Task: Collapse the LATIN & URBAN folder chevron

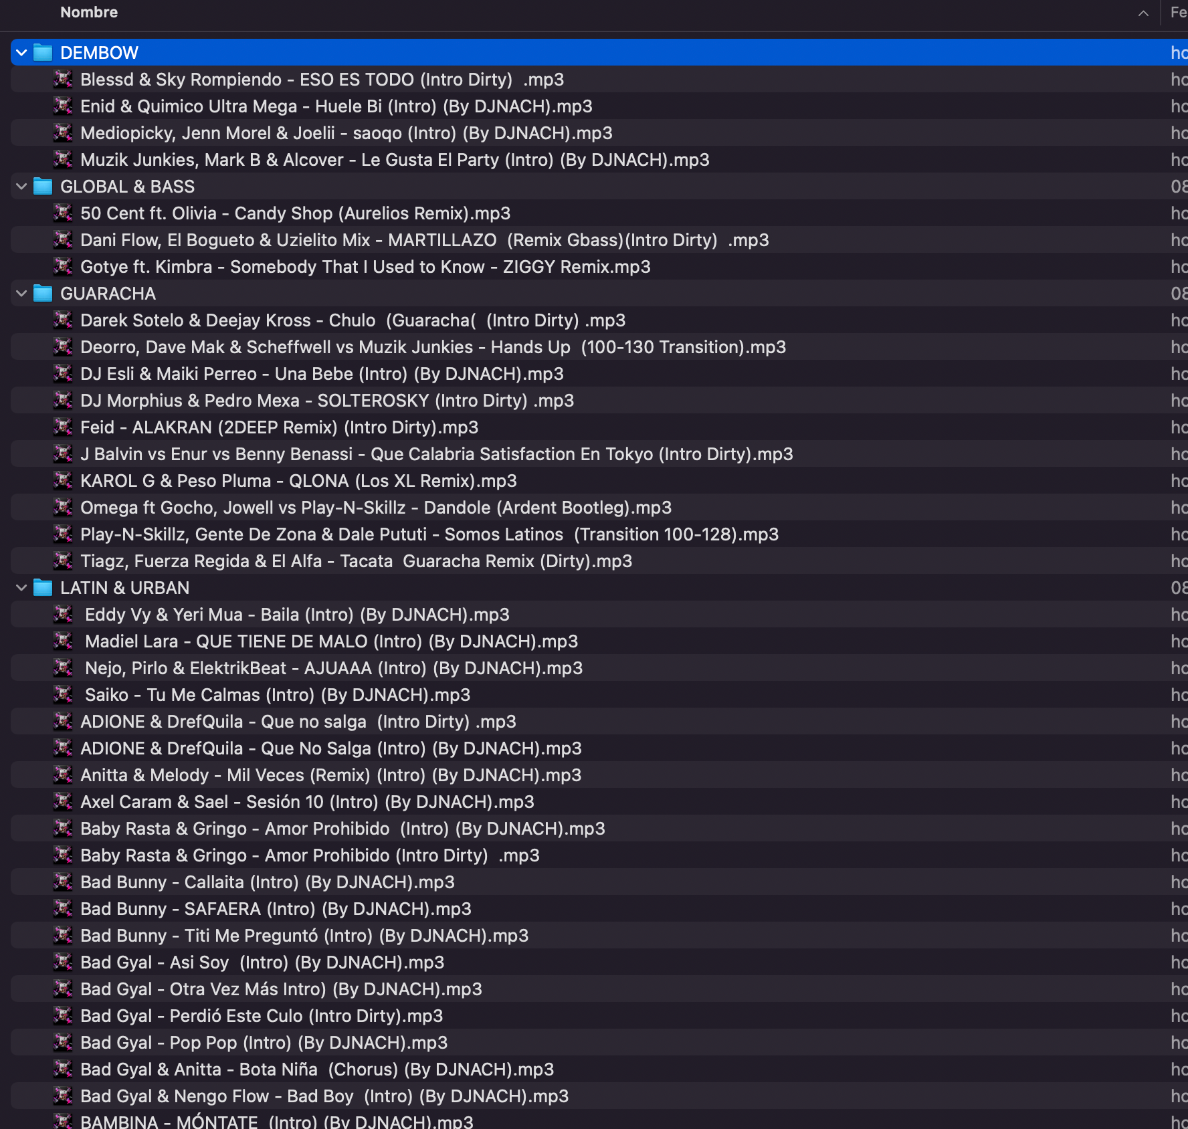Action: tap(21, 587)
